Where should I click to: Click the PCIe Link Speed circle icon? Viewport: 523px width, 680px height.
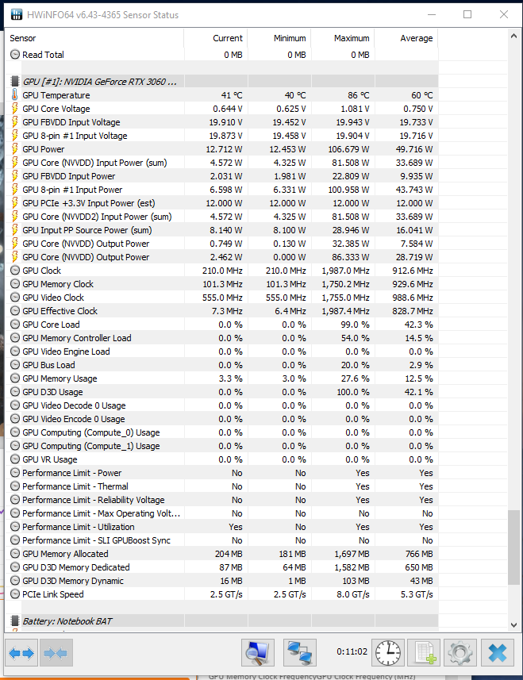coord(15,594)
